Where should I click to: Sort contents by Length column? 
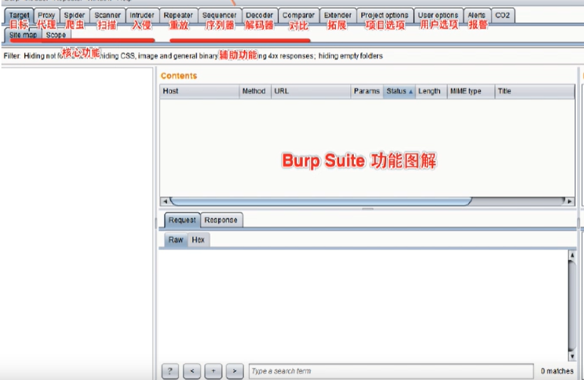click(x=431, y=92)
